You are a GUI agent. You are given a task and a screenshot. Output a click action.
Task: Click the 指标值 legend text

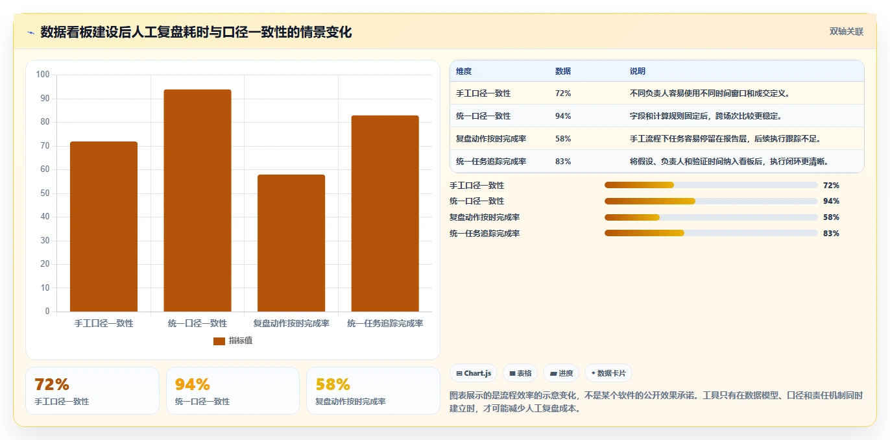pyautogui.click(x=241, y=341)
